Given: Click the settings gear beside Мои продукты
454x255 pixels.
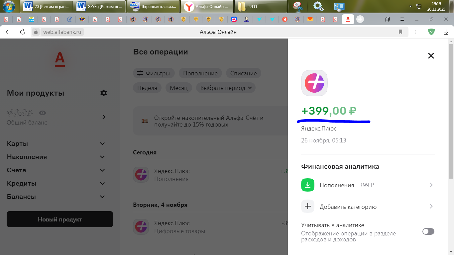Looking at the screenshot, I should click(x=104, y=93).
